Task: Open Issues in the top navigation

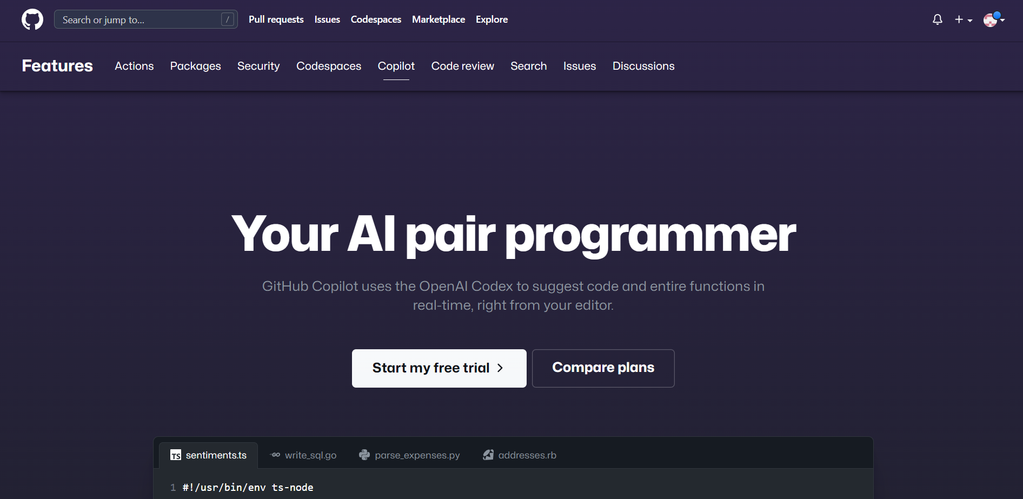Action: tap(327, 19)
